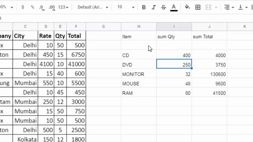Click the 'City' header cell
253x142 pixels.
pos(25,36)
